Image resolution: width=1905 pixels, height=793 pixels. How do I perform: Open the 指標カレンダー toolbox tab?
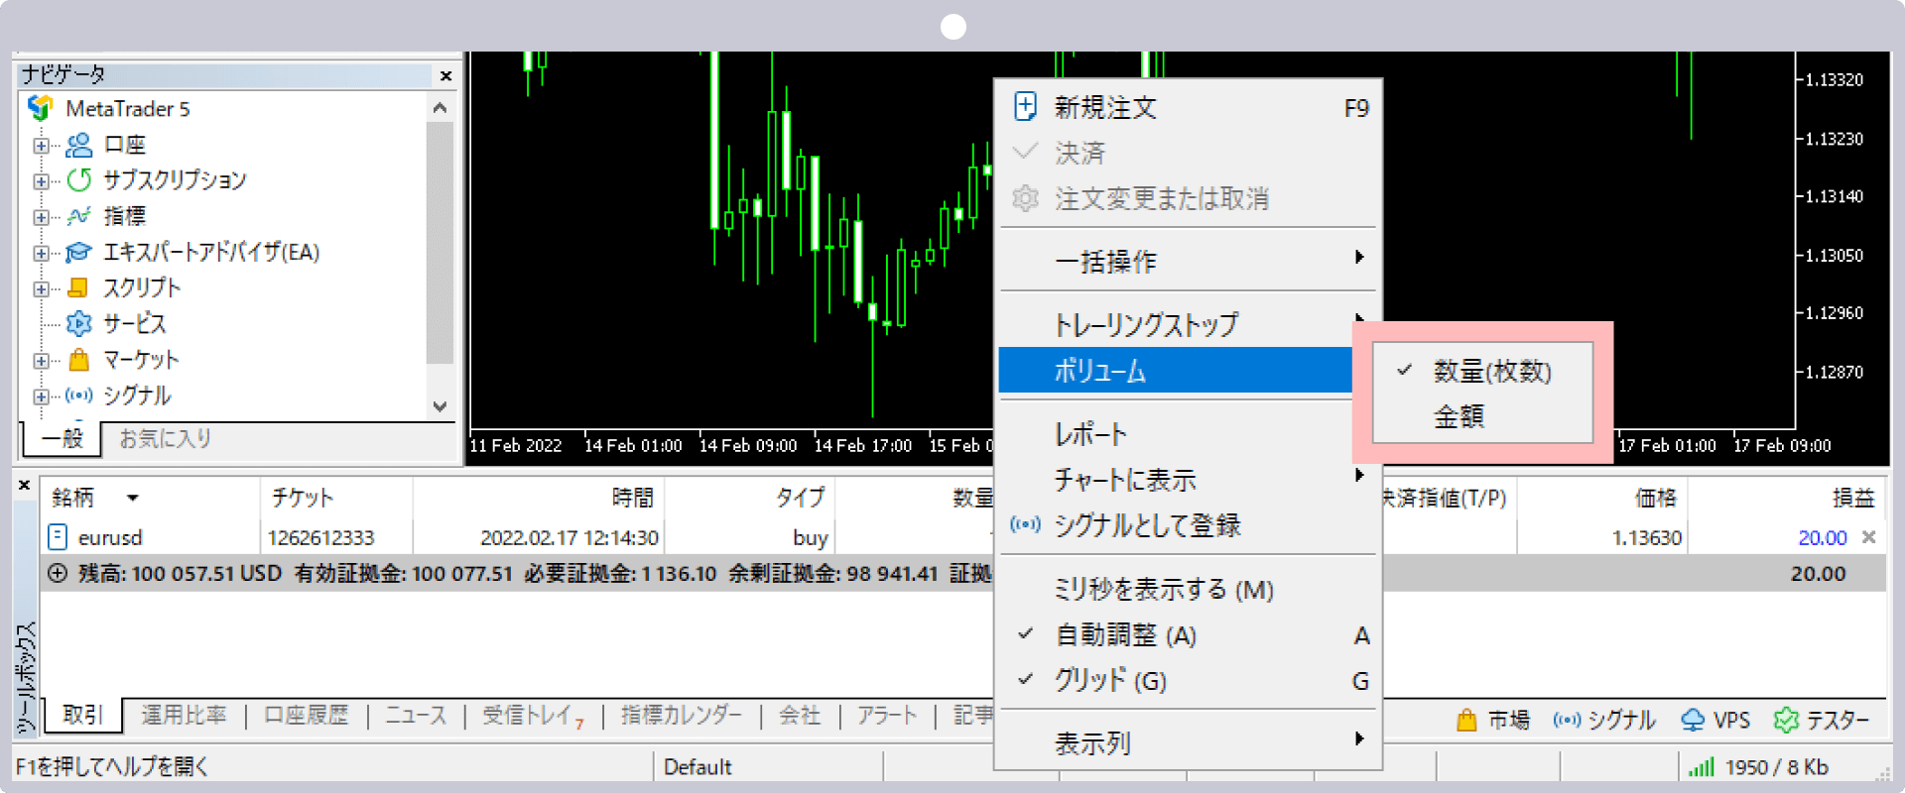tap(681, 715)
